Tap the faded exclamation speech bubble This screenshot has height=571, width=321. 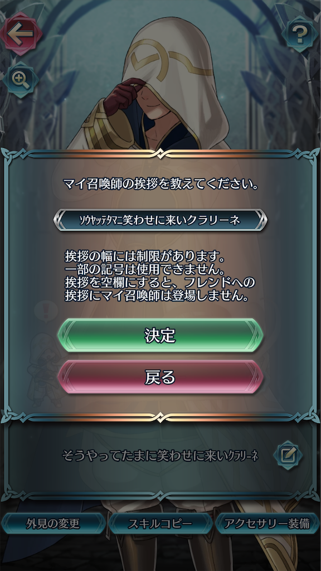tap(46, 313)
